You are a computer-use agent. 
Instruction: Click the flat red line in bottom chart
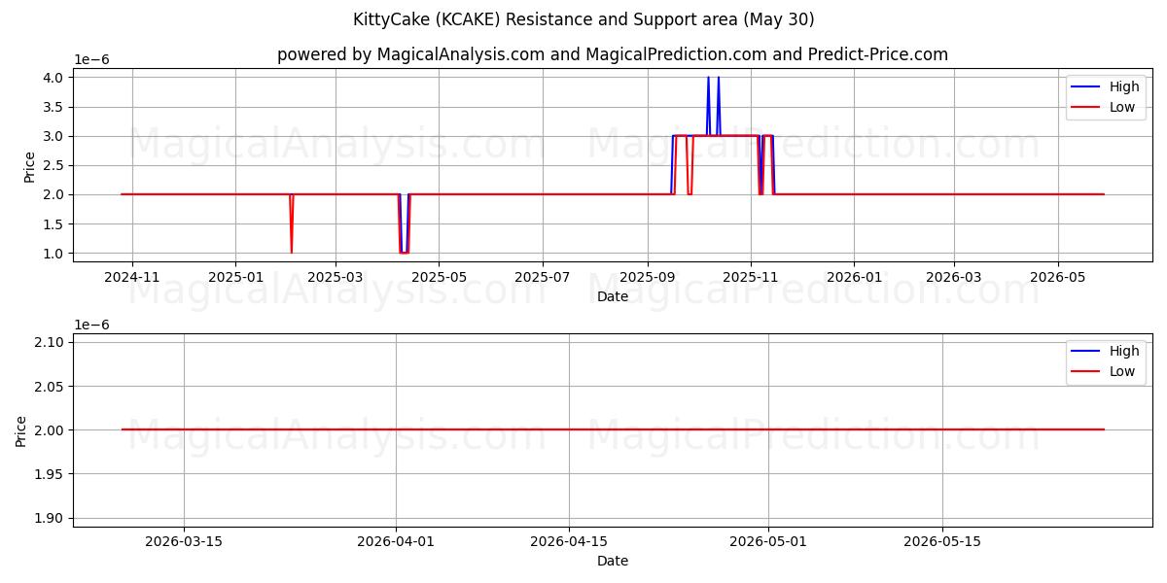613,429
